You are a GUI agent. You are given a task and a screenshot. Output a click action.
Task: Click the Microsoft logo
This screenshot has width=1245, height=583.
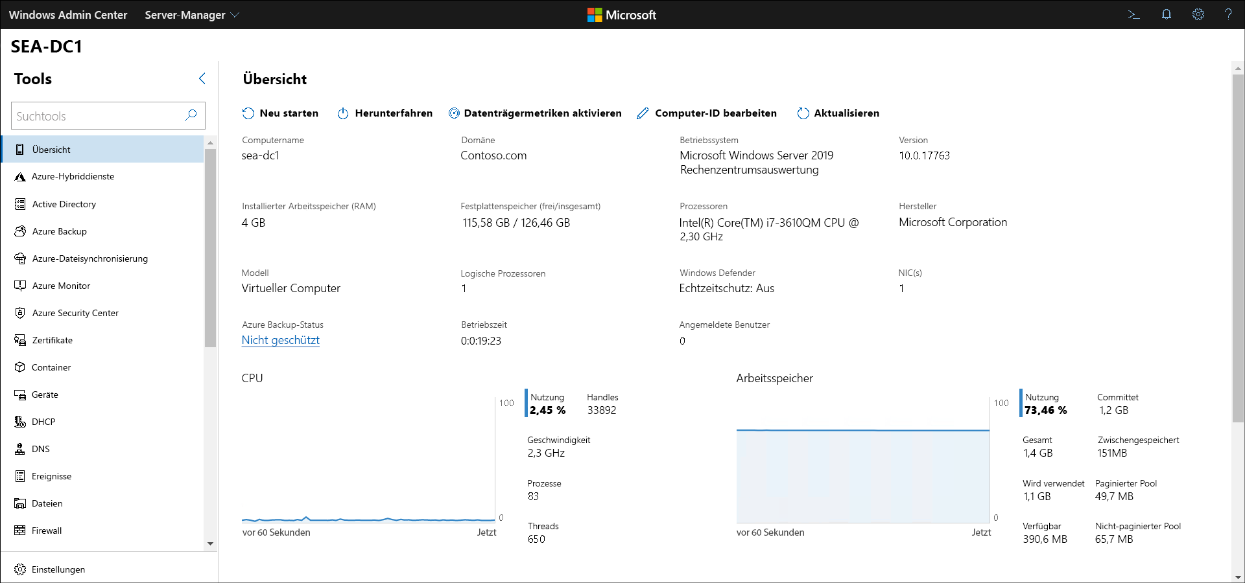[x=622, y=14]
